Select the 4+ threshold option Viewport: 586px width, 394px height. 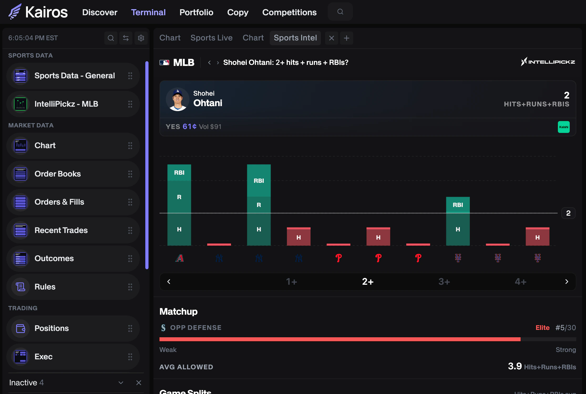tap(521, 282)
